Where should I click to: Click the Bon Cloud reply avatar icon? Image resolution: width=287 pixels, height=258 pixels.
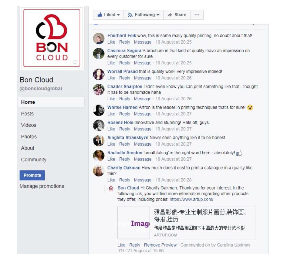pyautogui.click(x=111, y=189)
